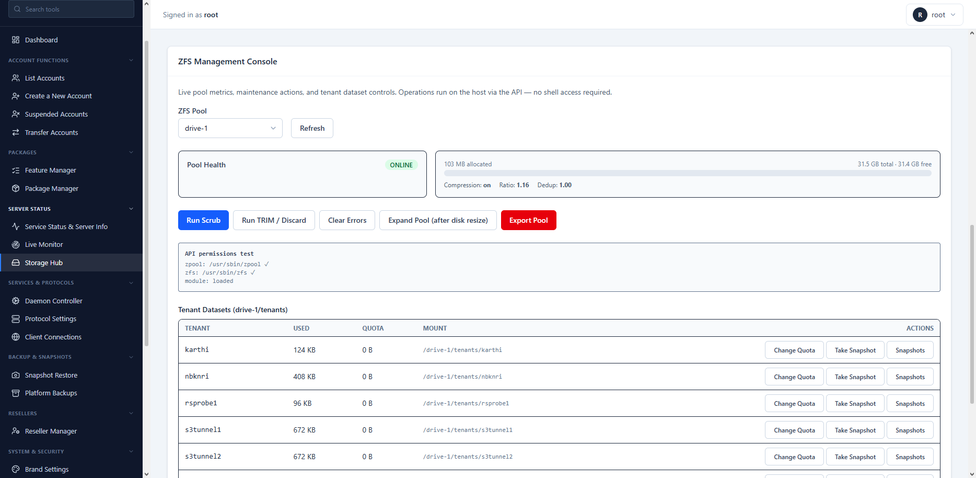The image size is (976, 478).
Task: Start a pool scrub with Run Scrub
Action: point(203,220)
